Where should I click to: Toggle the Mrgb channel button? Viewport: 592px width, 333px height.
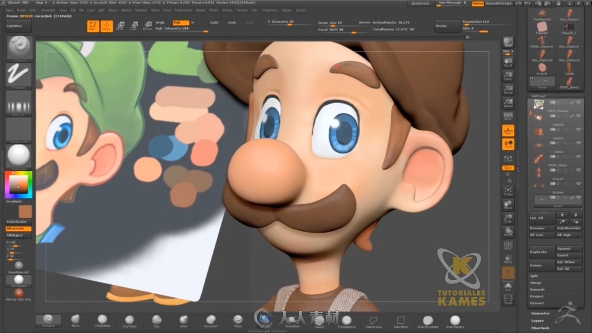(160, 23)
